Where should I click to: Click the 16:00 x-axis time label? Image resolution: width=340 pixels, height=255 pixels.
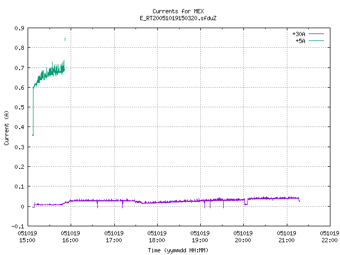coord(70,240)
